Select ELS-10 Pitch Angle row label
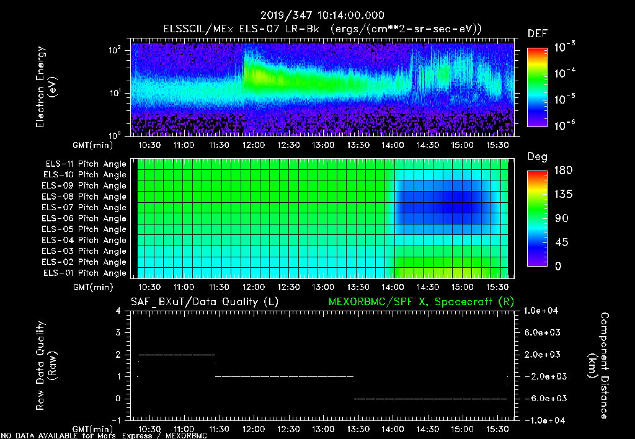635x439 pixels. pyautogui.click(x=85, y=175)
